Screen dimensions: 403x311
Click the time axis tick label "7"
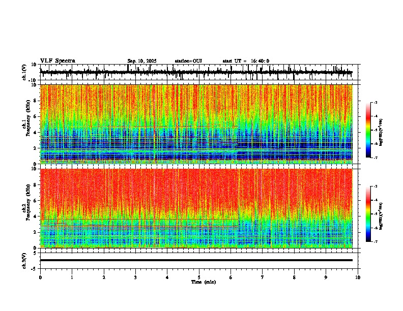pos(263,277)
